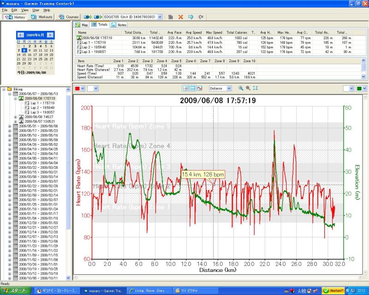Zoom in on the chart
Image resolution: width=369 pixels, height=295 pixels.
tap(241, 88)
